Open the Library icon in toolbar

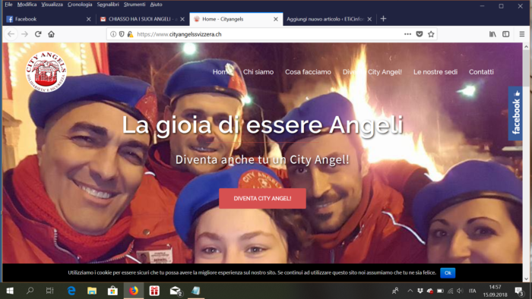point(492,34)
